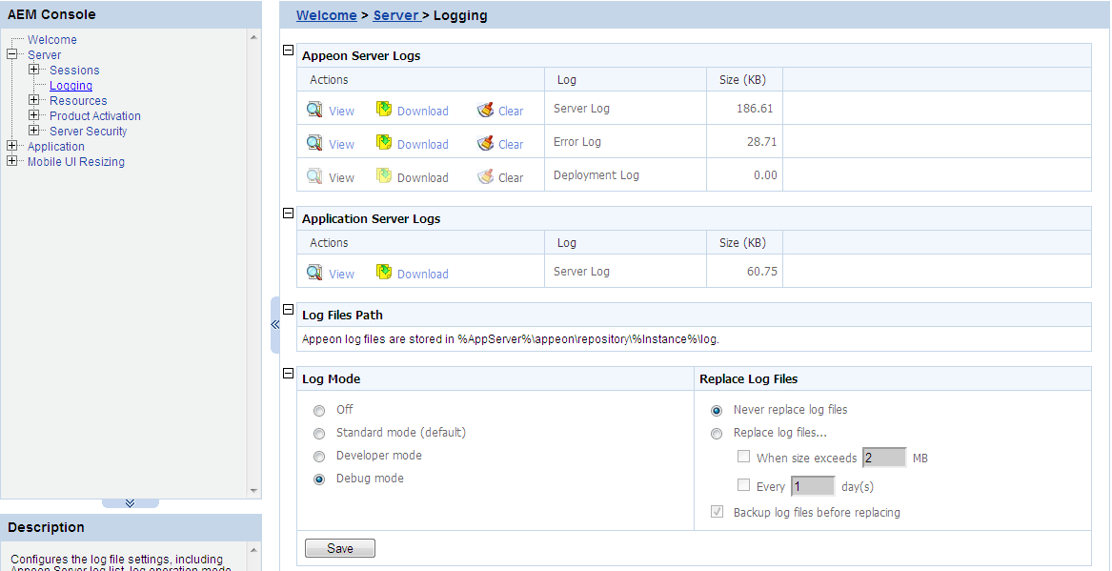Viewport: 1112px width, 571px height.
Task: Open Sessions in the console tree
Action: (x=74, y=71)
